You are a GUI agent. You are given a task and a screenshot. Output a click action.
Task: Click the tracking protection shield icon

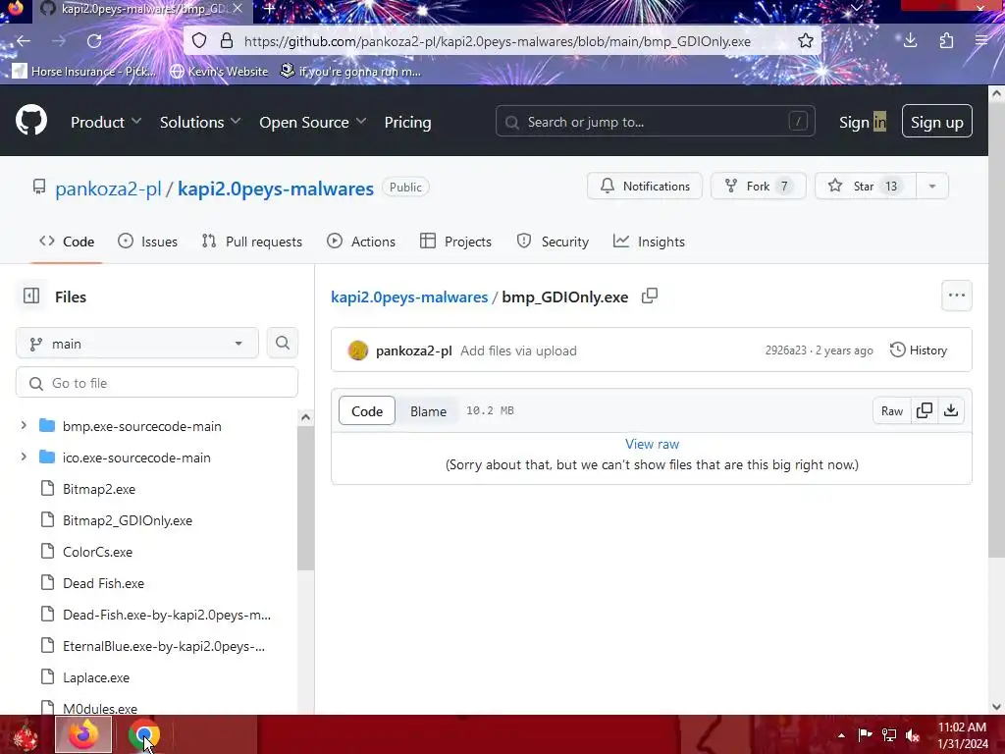click(x=199, y=41)
